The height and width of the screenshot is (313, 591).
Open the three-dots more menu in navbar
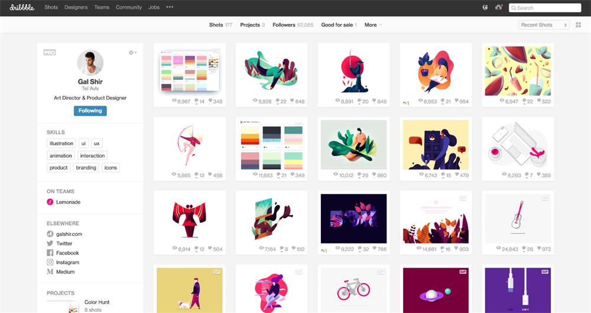point(170,7)
